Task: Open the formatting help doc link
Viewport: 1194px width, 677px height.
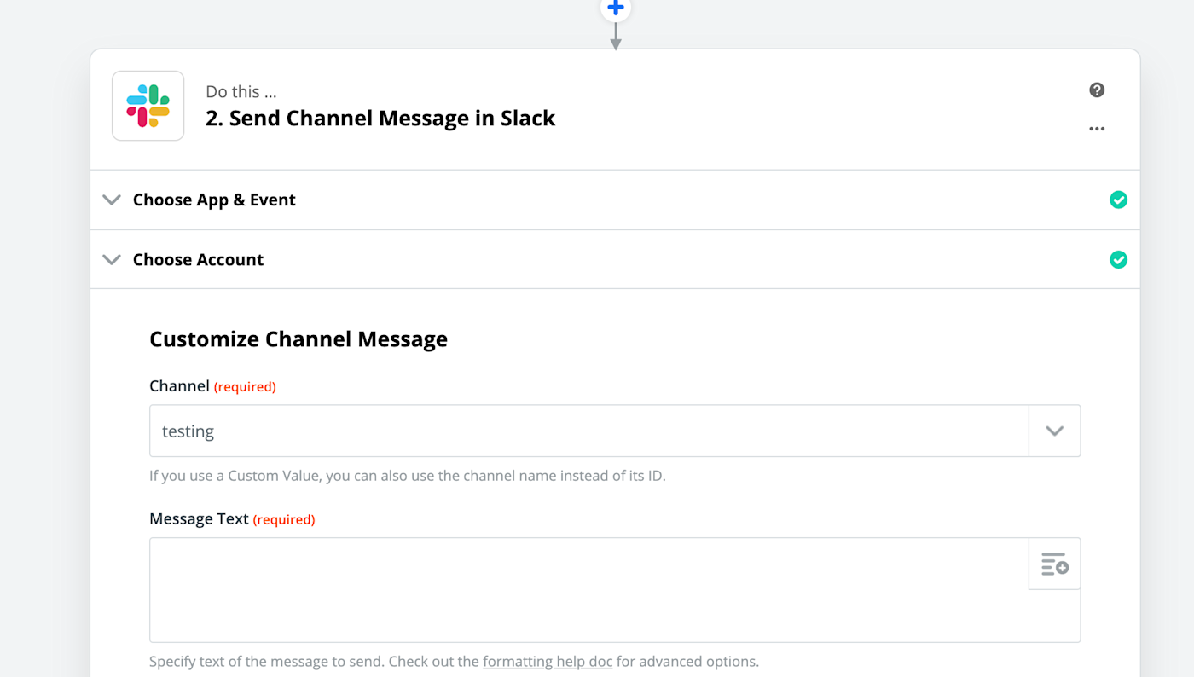Action: click(x=547, y=661)
